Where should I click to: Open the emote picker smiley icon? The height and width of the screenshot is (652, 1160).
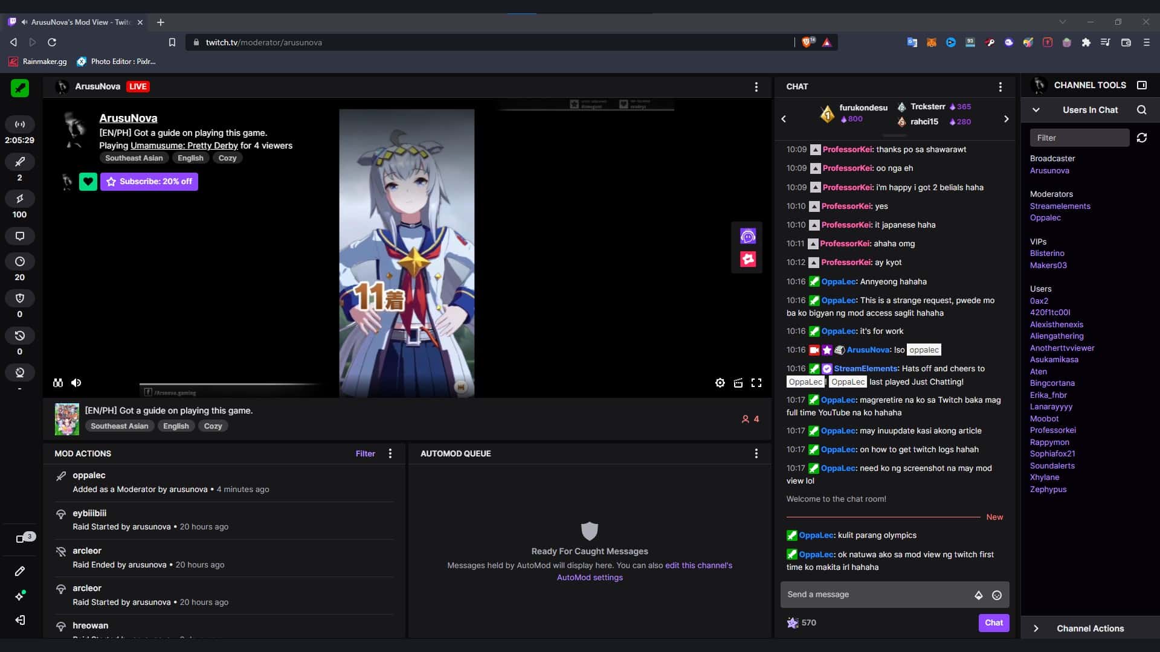point(997,595)
